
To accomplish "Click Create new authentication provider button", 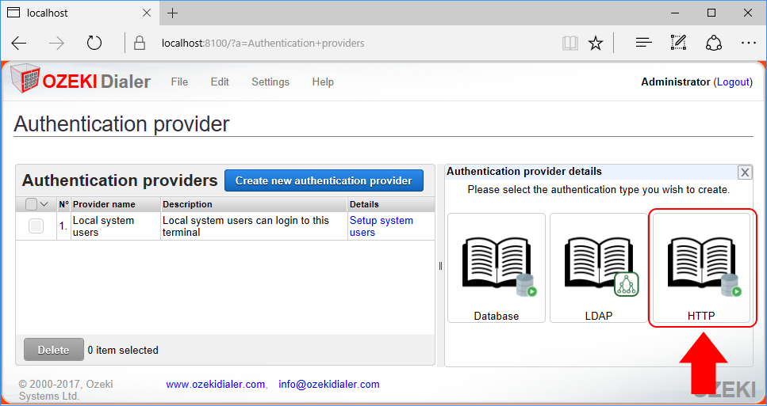I will coord(324,180).
